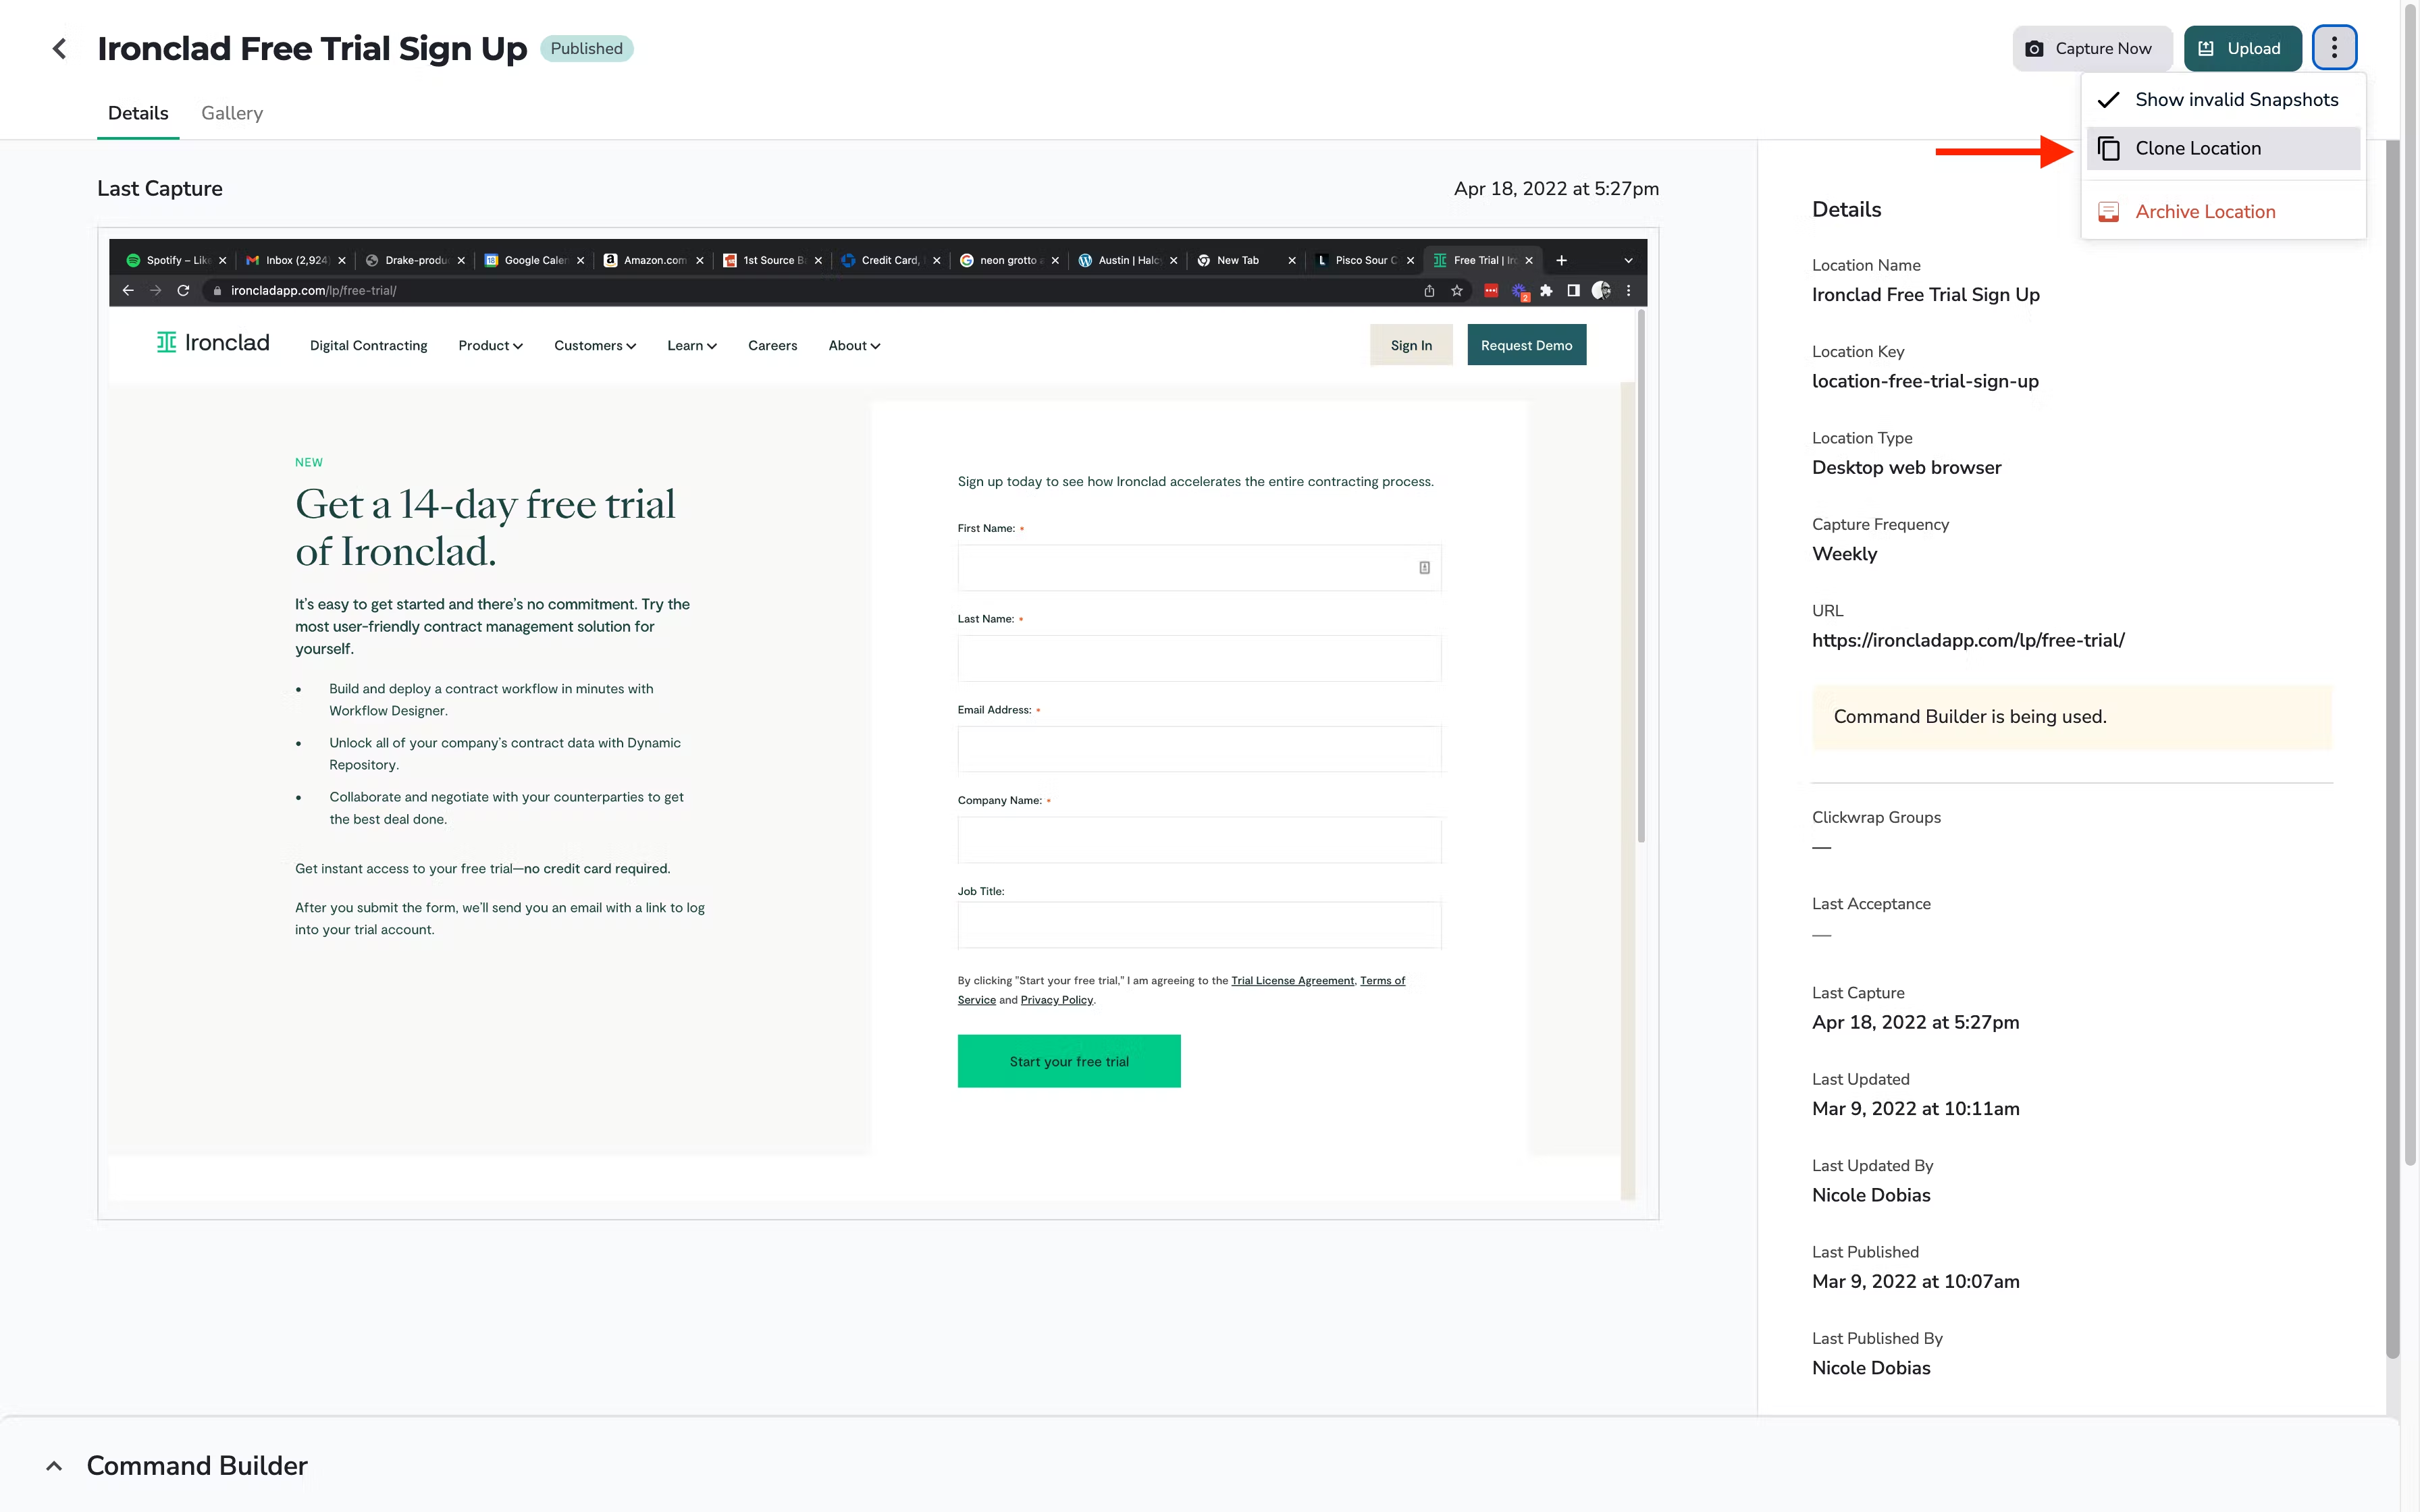Select the location key location-free-trial-sign-up

pos(1925,381)
